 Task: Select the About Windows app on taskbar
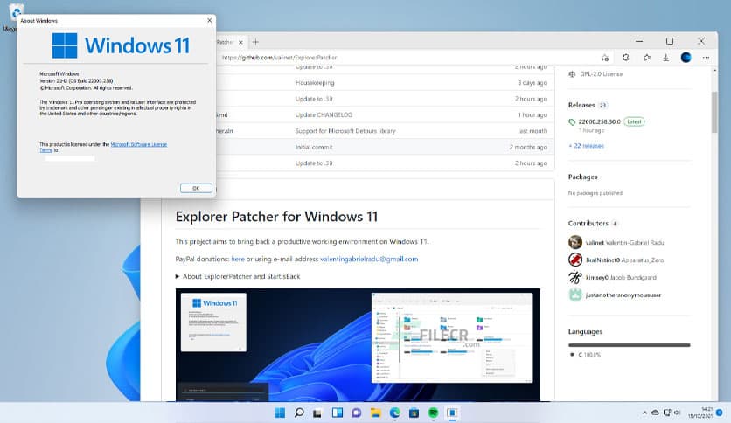452,413
